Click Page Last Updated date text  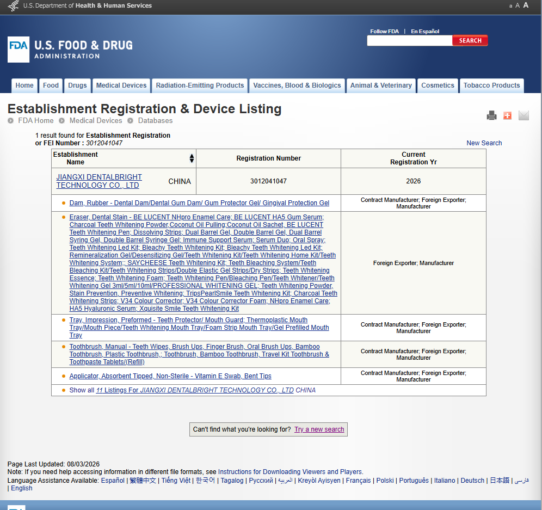53,464
